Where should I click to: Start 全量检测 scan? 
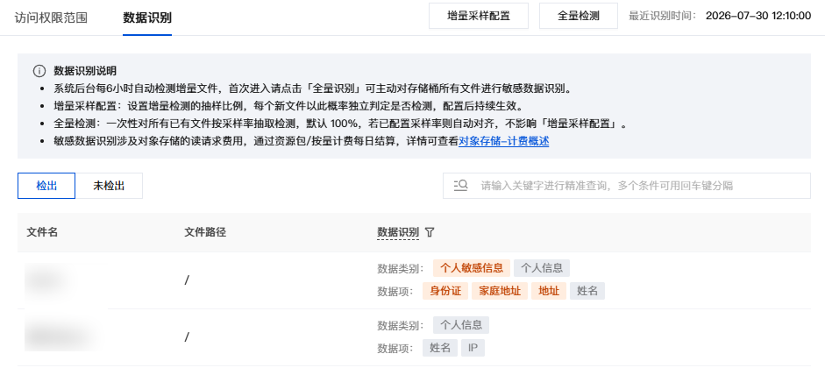pos(579,16)
